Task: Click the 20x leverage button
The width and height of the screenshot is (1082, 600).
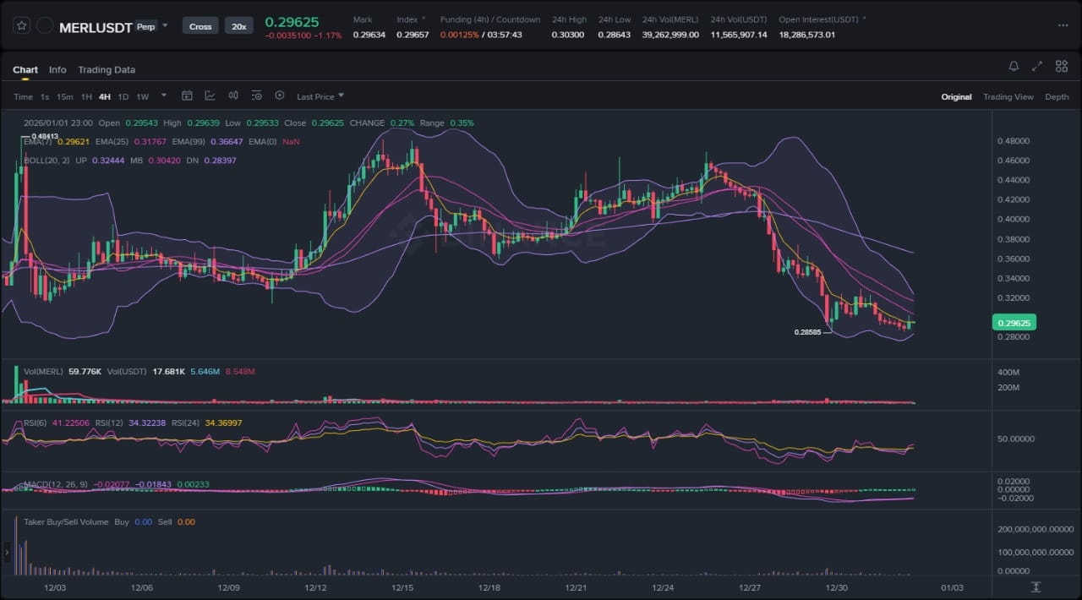Action: coord(239,26)
